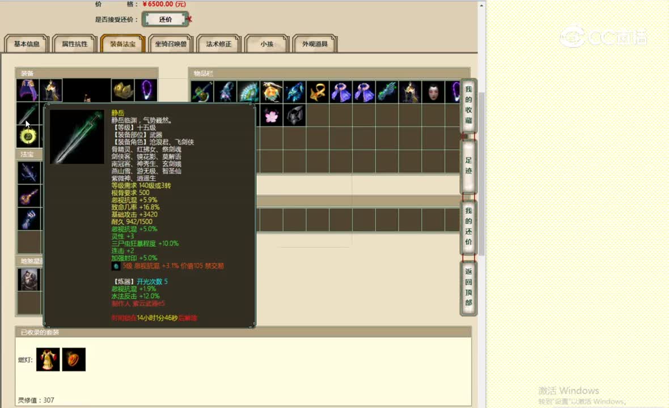Viewport: 669px width, 408px height.
Task: Click the 基础攻击 +3420 line
Action: 134,214
